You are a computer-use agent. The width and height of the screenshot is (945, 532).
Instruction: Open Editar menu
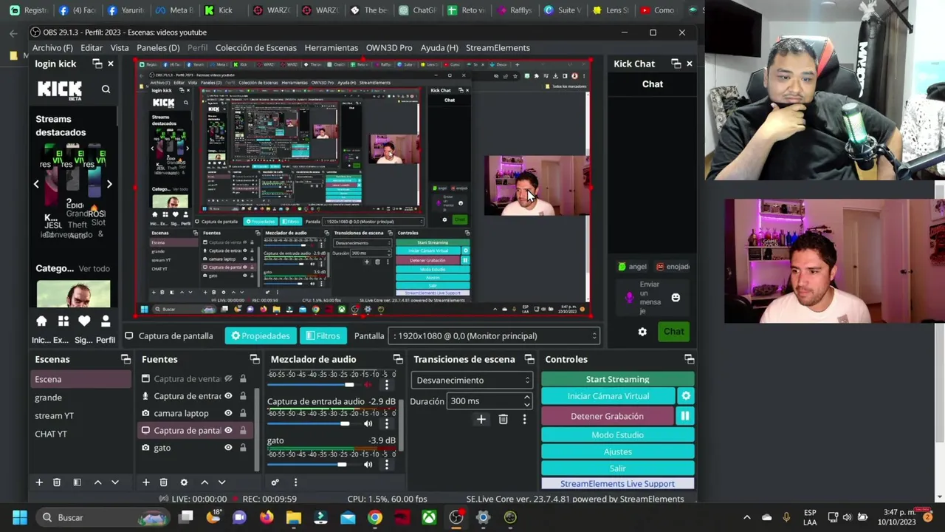(92, 47)
